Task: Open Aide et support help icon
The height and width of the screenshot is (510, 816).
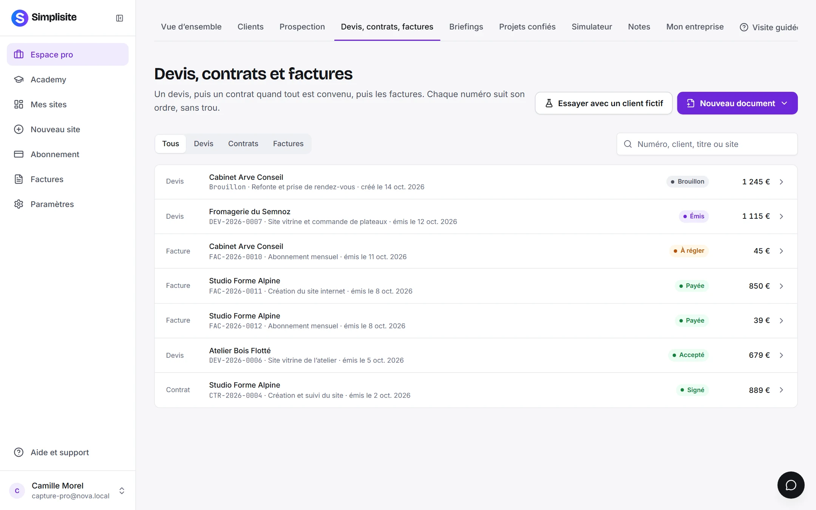Action: coord(19,452)
